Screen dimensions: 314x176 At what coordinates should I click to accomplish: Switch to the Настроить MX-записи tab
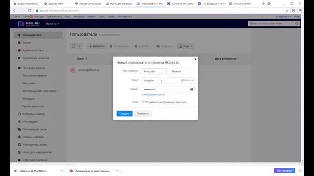click(181, 3)
